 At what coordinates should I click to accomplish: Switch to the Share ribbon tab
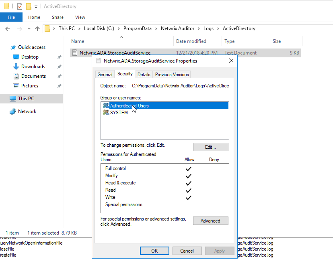(58, 17)
